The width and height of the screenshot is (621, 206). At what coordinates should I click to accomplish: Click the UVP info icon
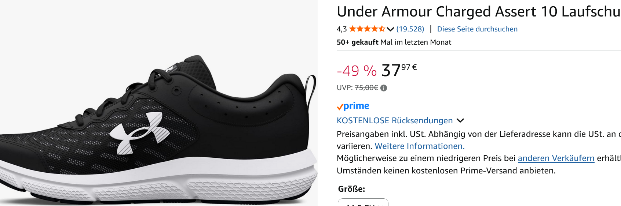coord(384,88)
